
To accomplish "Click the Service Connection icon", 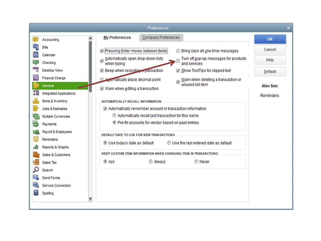I will pos(36,185).
